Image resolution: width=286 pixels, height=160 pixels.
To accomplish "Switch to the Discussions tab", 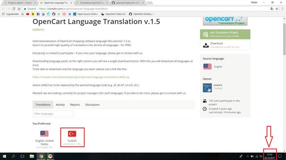I will pos(93,105).
